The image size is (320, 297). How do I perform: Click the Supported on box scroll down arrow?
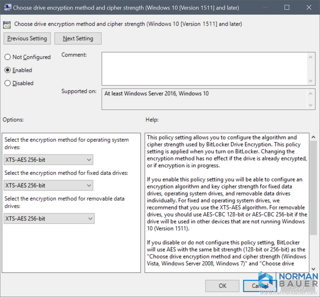tap(310, 105)
